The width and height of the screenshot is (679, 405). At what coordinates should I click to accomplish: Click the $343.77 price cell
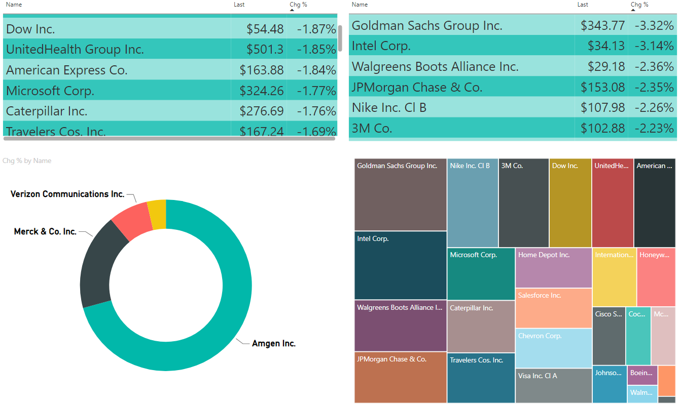point(603,25)
